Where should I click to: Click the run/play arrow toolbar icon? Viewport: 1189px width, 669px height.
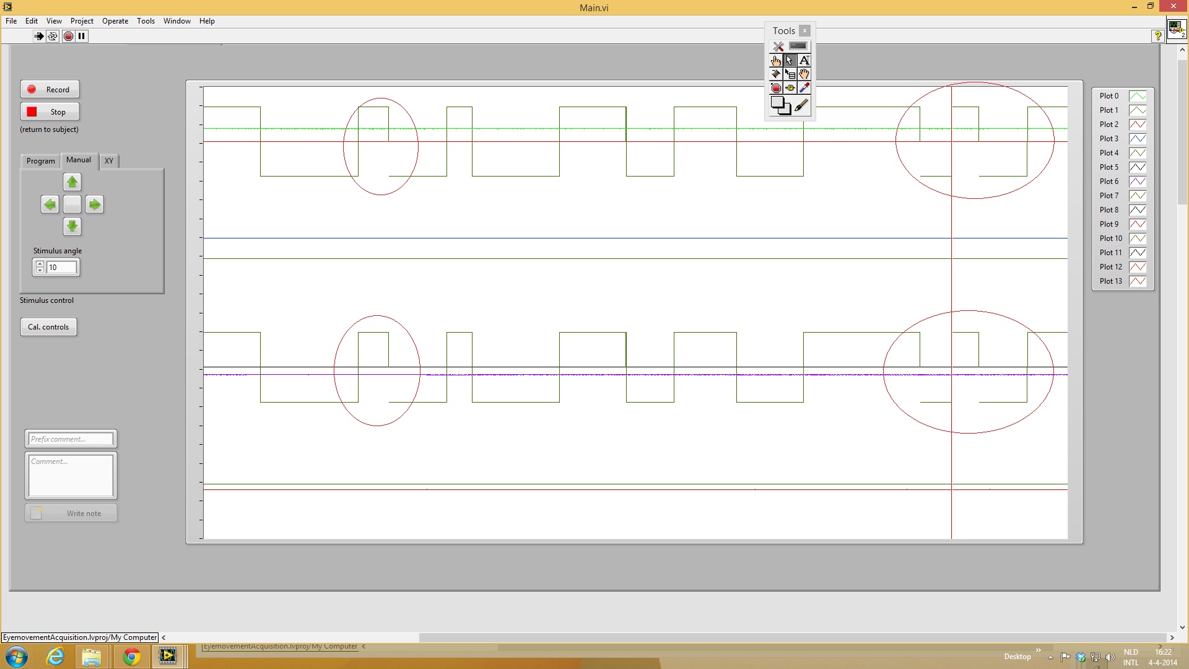[39, 36]
